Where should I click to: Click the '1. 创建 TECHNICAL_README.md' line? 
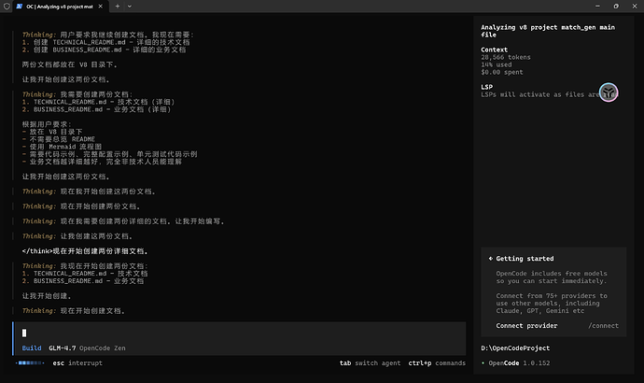pos(105,42)
